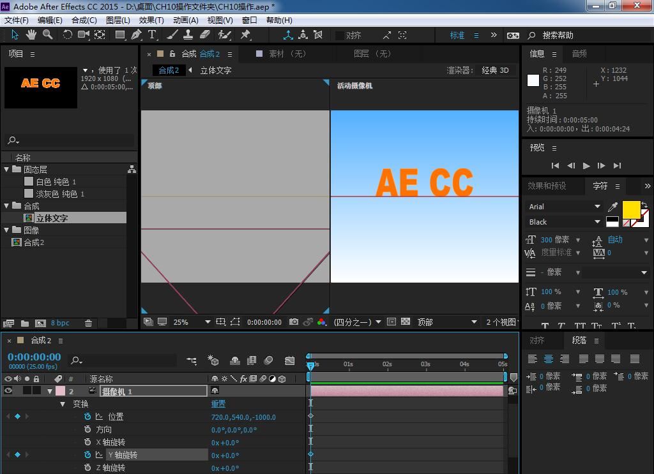Click the snapshot camera icon in viewer
The height and width of the screenshot is (474, 654).
[294, 322]
